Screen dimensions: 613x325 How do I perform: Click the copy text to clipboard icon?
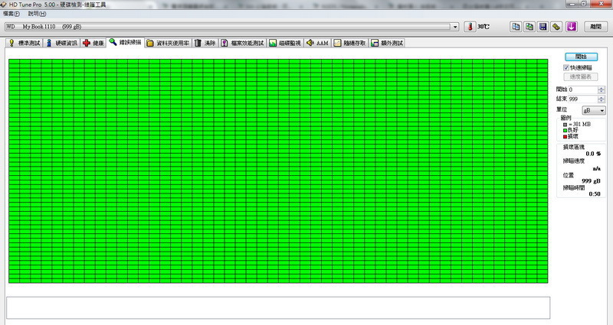click(516, 27)
